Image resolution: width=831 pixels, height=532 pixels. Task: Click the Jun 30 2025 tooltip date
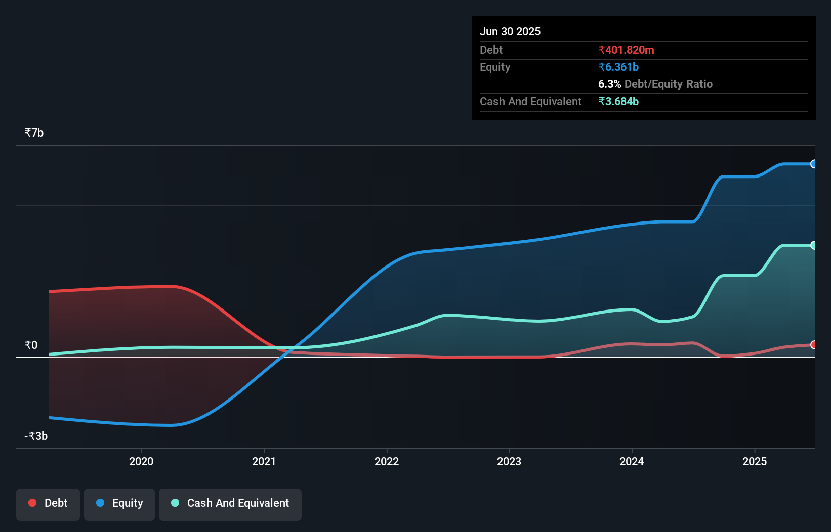pyautogui.click(x=510, y=31)
